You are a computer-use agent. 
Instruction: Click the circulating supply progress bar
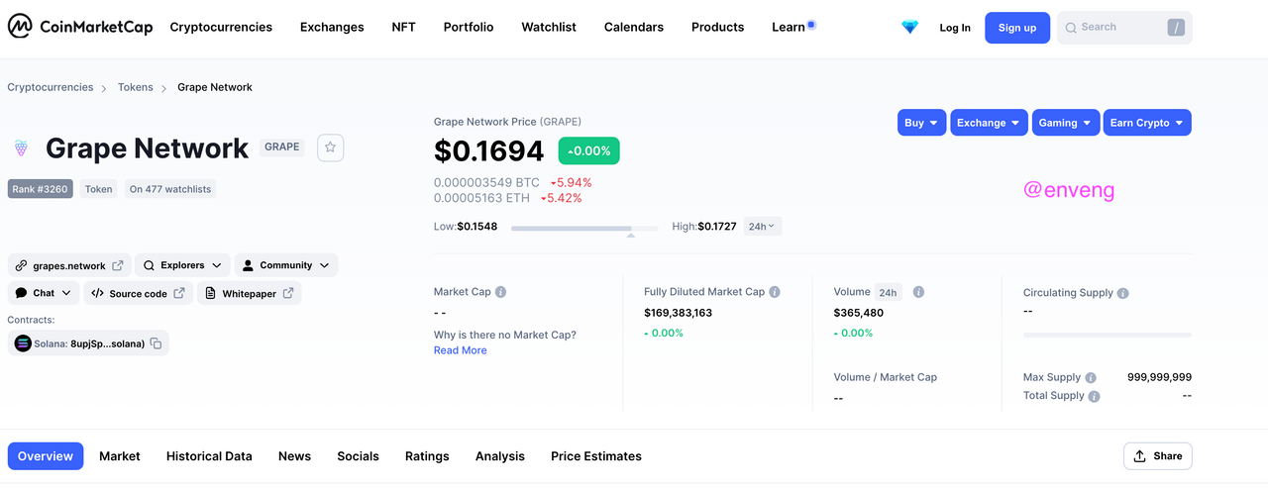coord(1108,336)
